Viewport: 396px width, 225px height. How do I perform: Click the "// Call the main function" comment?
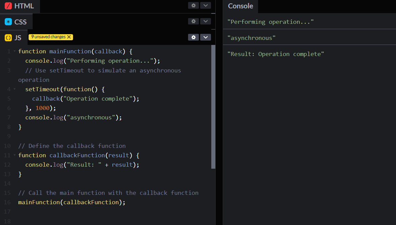pyautogui.click(x=108, y=193)
